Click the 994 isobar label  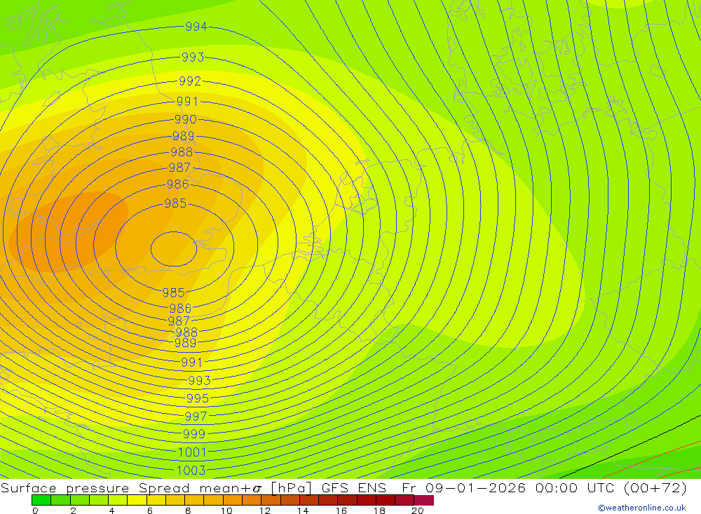coord(196,27)
